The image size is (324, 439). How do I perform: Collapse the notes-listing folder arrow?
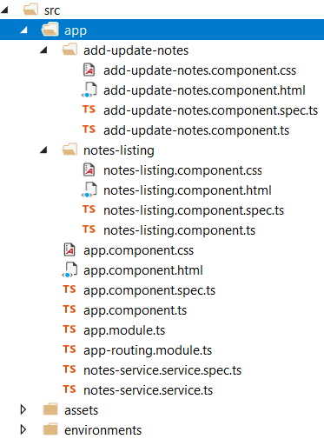[x=43, y=150]
